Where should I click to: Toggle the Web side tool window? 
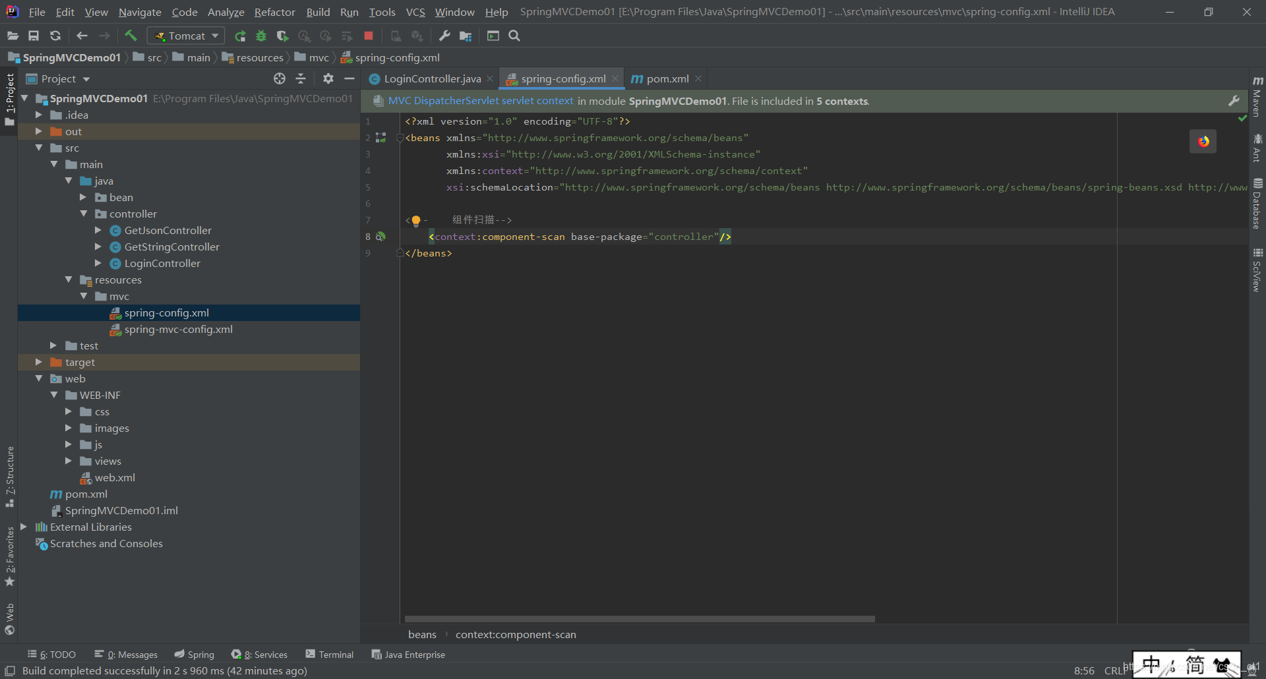(9, 618)
